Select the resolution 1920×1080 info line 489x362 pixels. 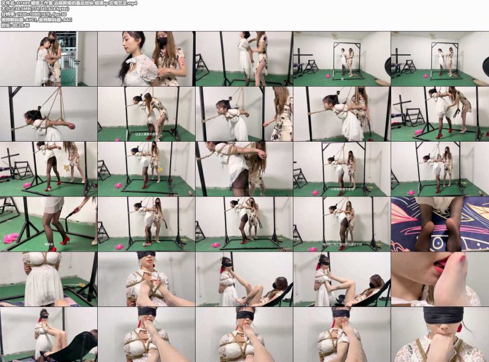point(34,14)
